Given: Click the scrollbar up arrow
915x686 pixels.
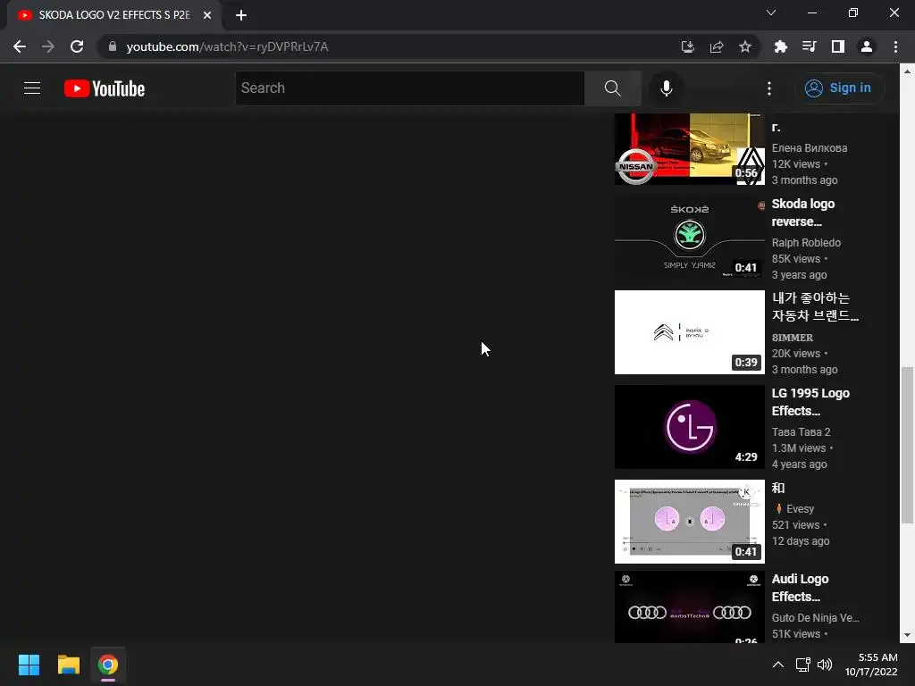Looking at the screenshot, I should pyautogui.click(x=907, y=71).
